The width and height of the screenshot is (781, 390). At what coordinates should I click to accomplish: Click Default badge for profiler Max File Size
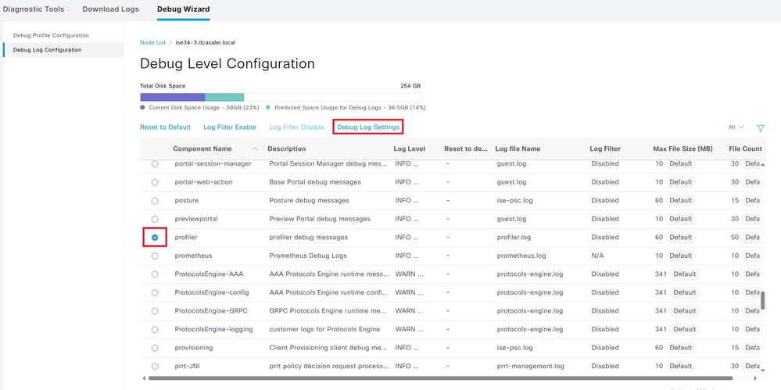[x=680, y=238]
